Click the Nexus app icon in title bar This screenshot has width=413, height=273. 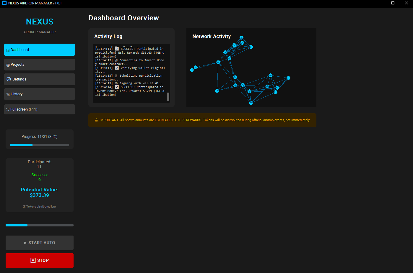click(4, 3)
